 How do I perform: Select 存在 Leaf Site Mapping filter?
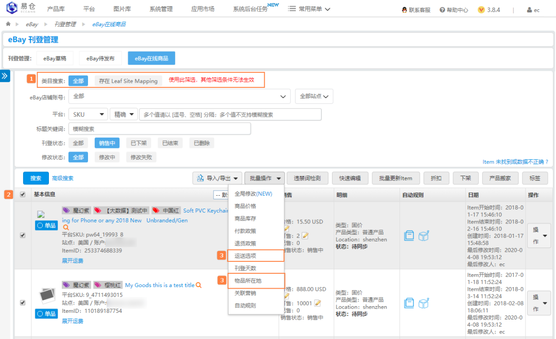pos(128,81)
